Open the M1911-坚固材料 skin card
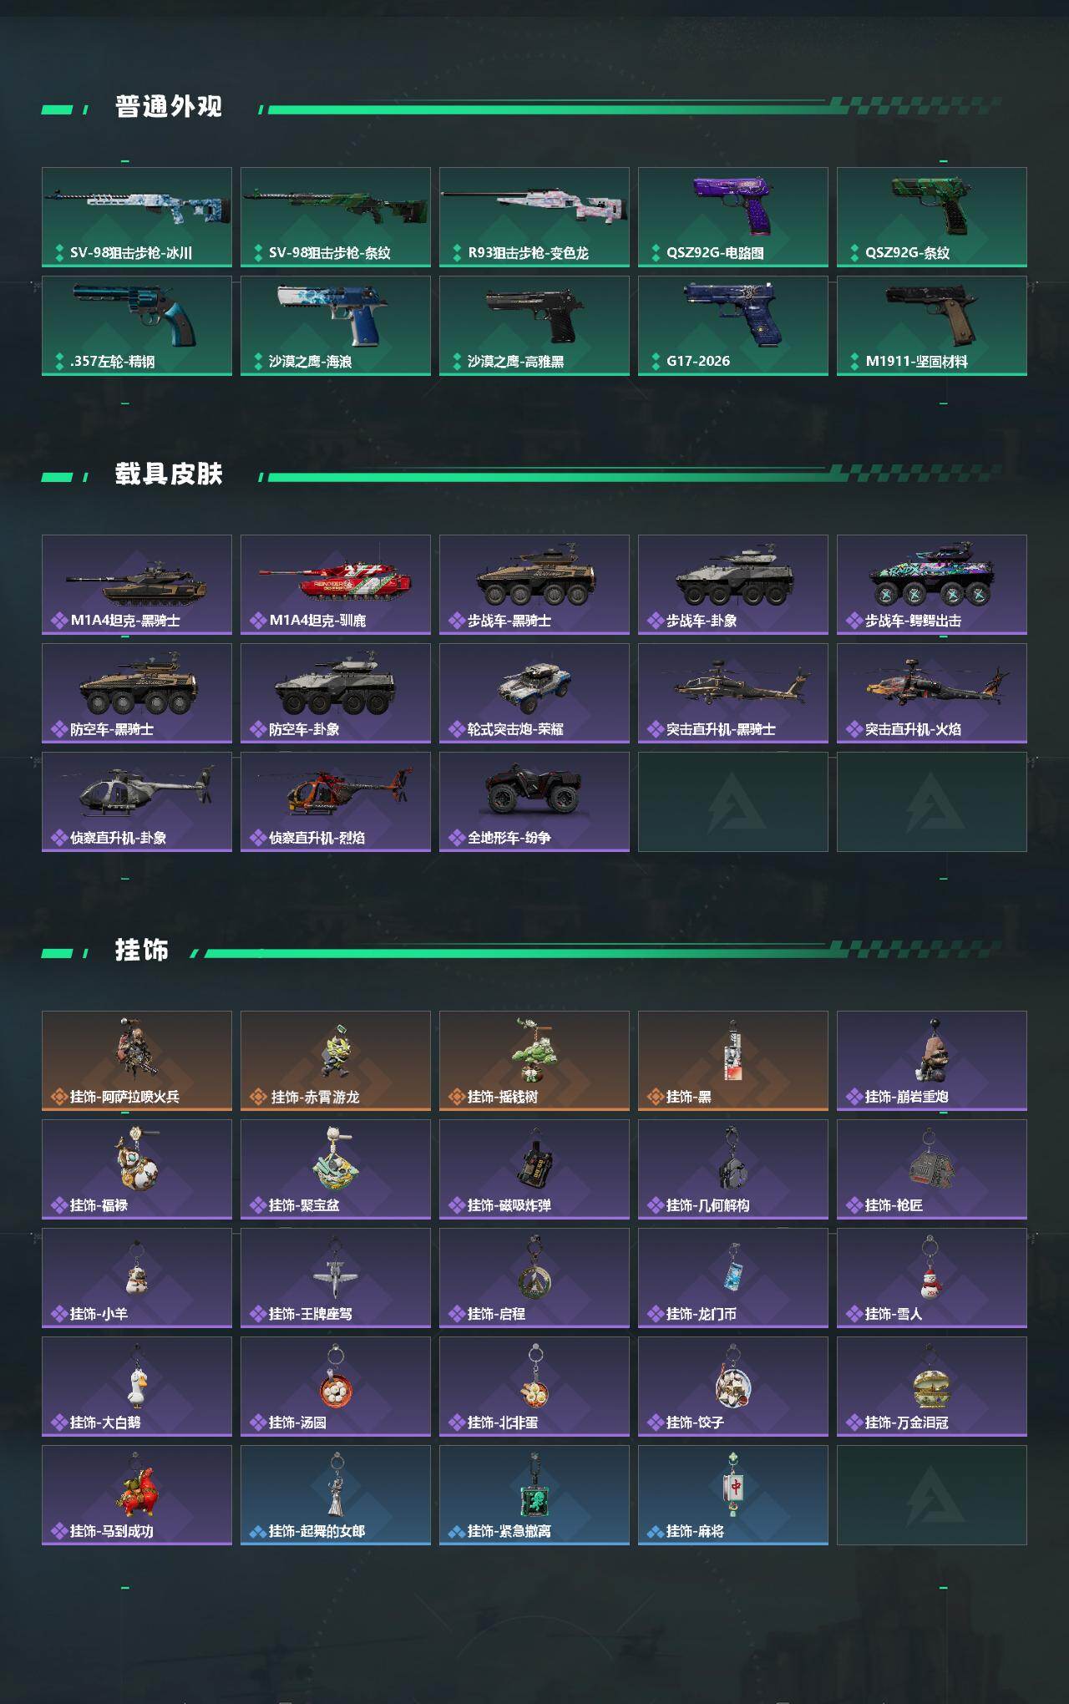This screenshot has width=1069, height=1704. click(x=932, y=326)
